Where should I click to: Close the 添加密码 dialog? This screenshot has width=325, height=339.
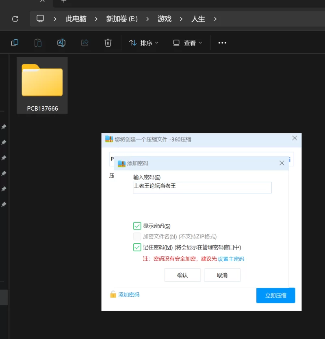click(x=282, y=163)
